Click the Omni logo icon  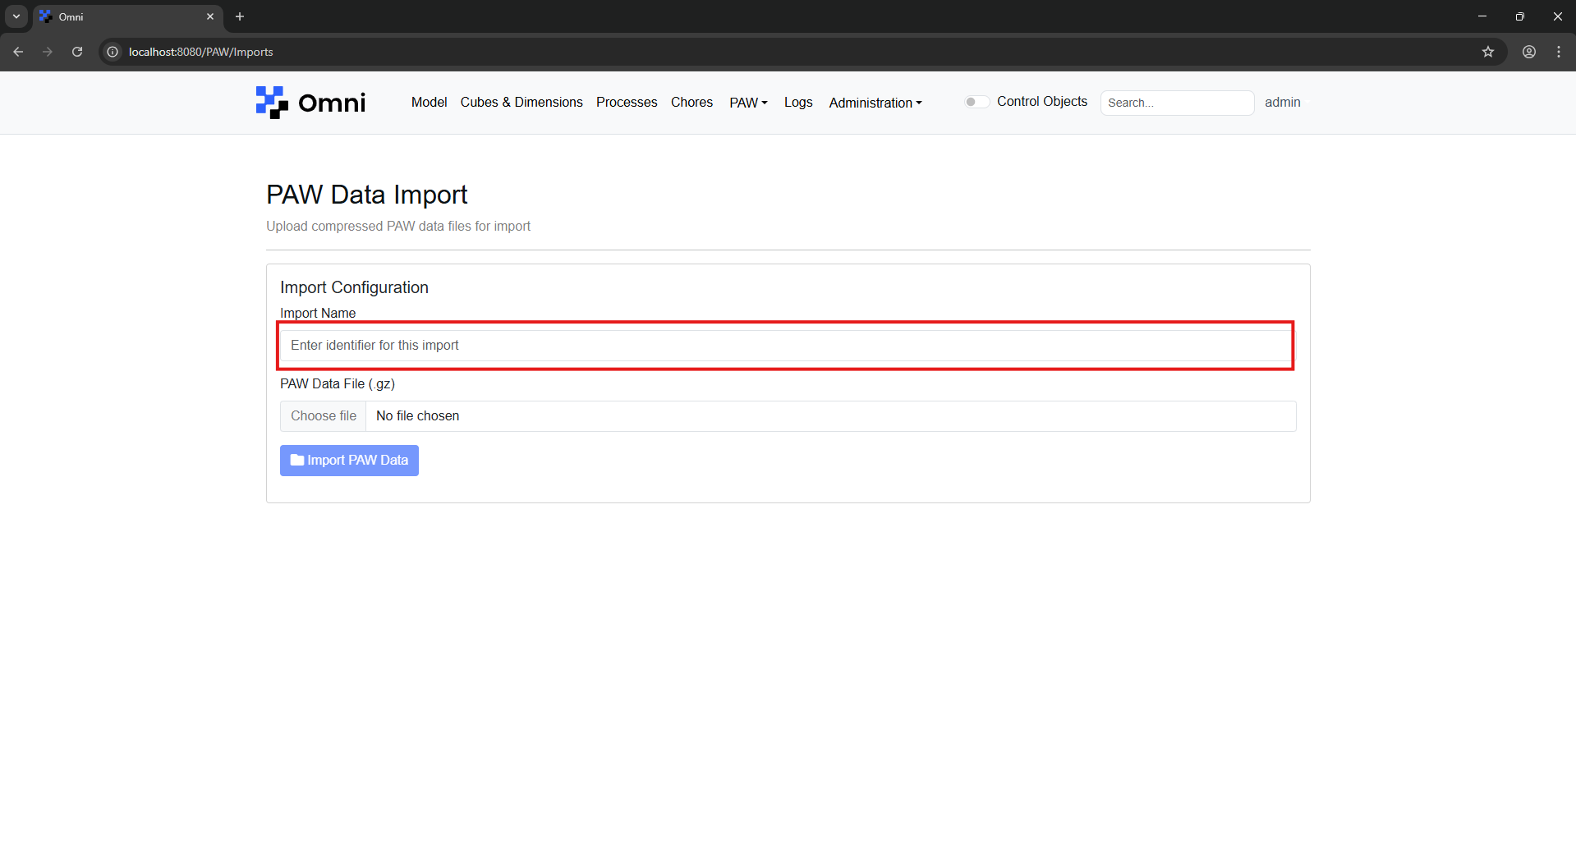[272, 103]
